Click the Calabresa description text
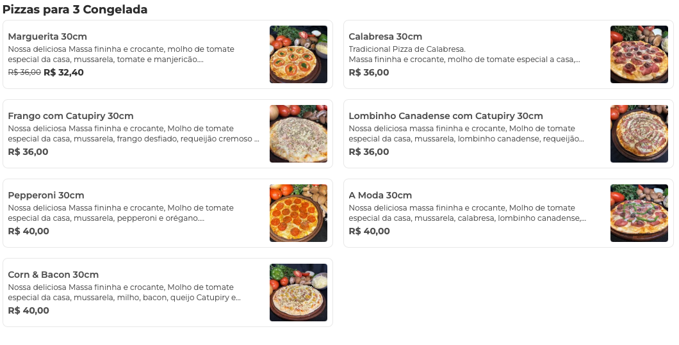Image resolution: width=679 pixels, height=345 pixels. [464, 54]
